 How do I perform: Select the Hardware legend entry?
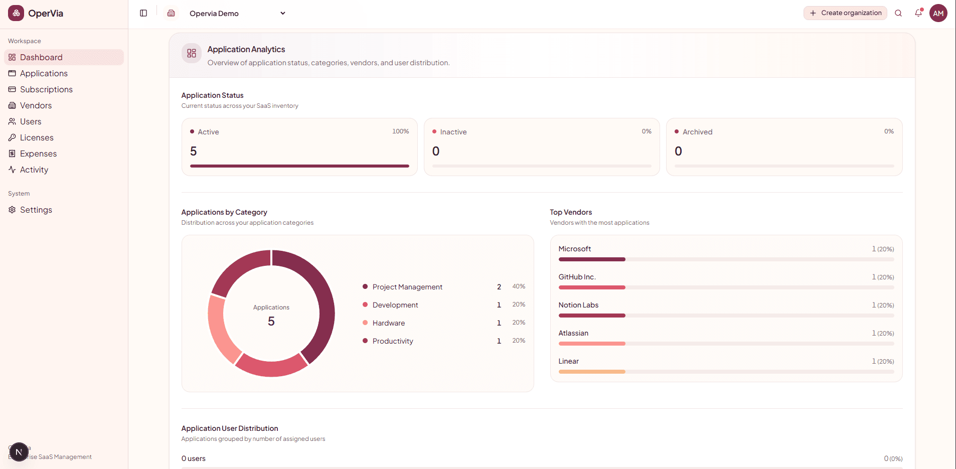tap(444, 323)
